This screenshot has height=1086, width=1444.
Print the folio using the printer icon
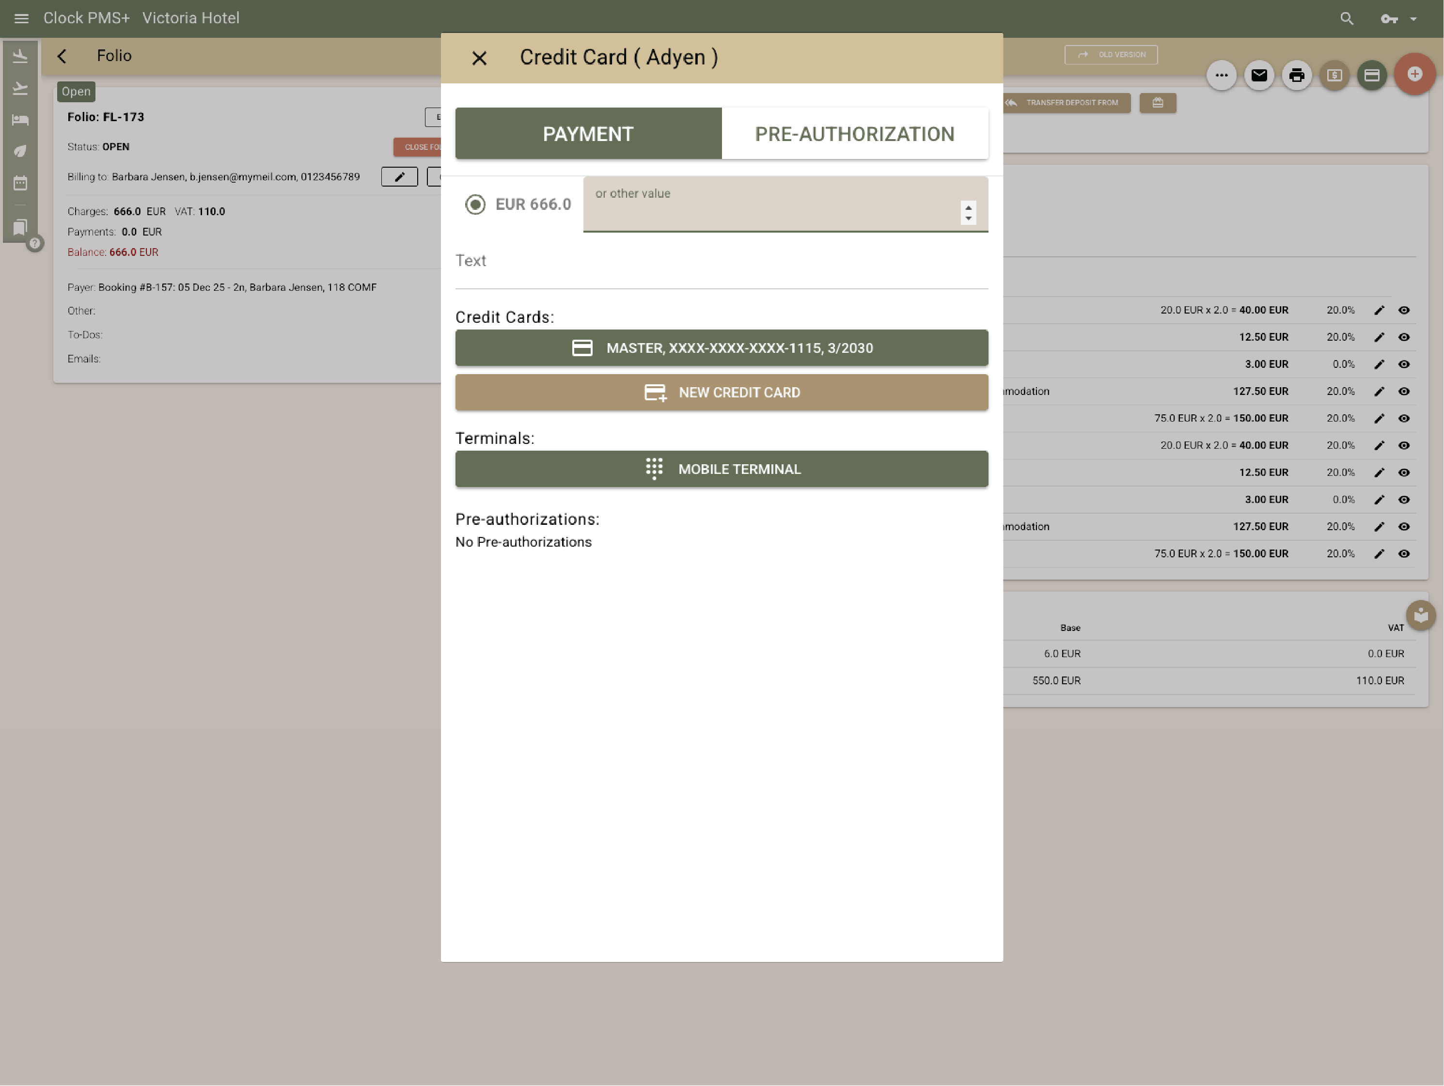pos(1297,75)
